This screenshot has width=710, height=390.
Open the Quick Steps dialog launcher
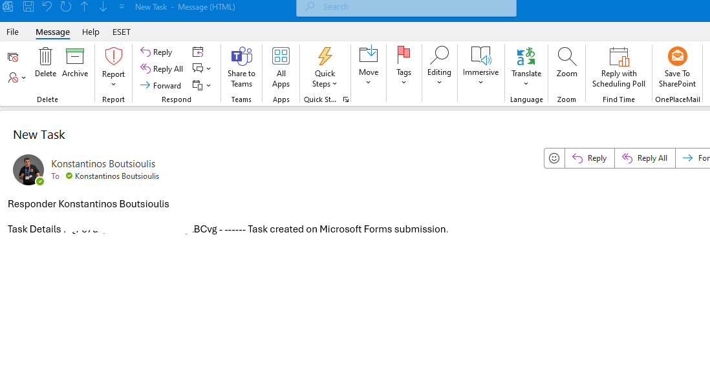pos(346,99)
